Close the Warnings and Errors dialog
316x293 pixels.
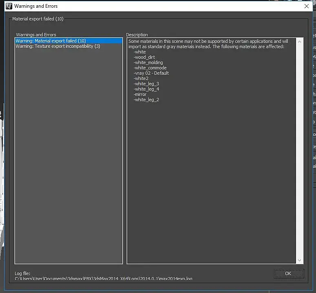tap(307, 6)
